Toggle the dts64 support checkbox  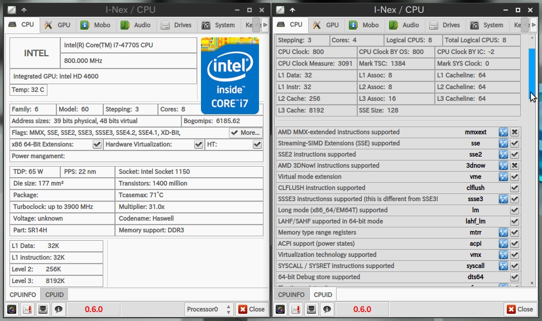(x=515, y=277)
